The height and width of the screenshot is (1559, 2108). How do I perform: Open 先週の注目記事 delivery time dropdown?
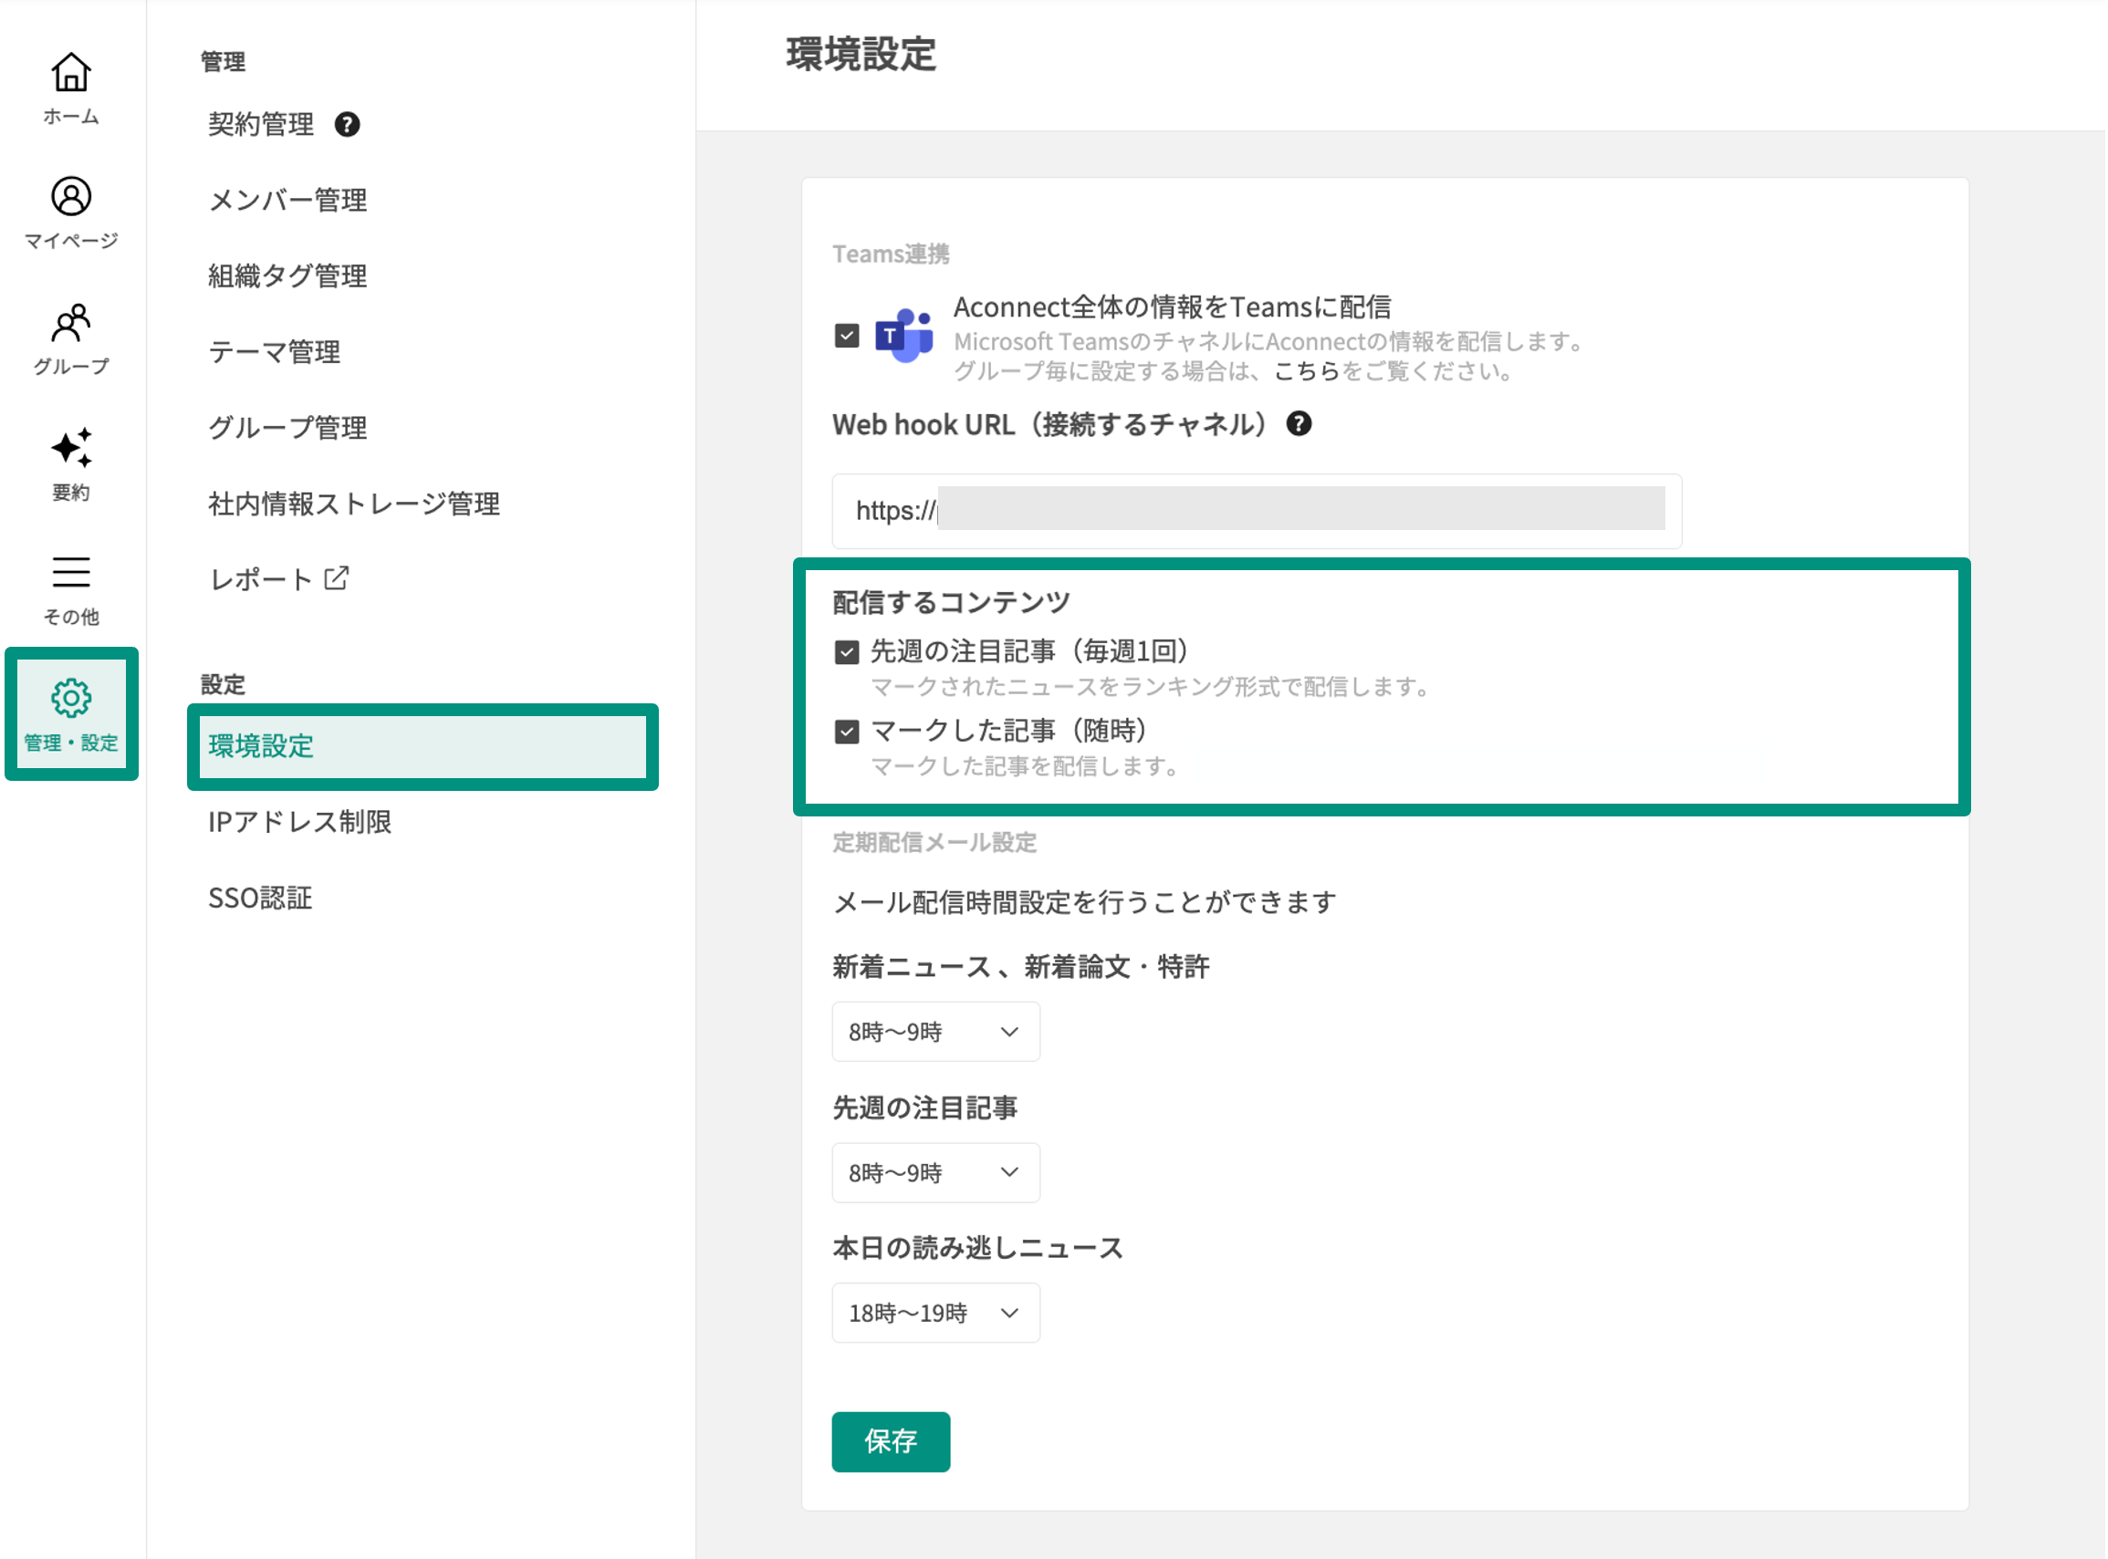(935, 1172)
